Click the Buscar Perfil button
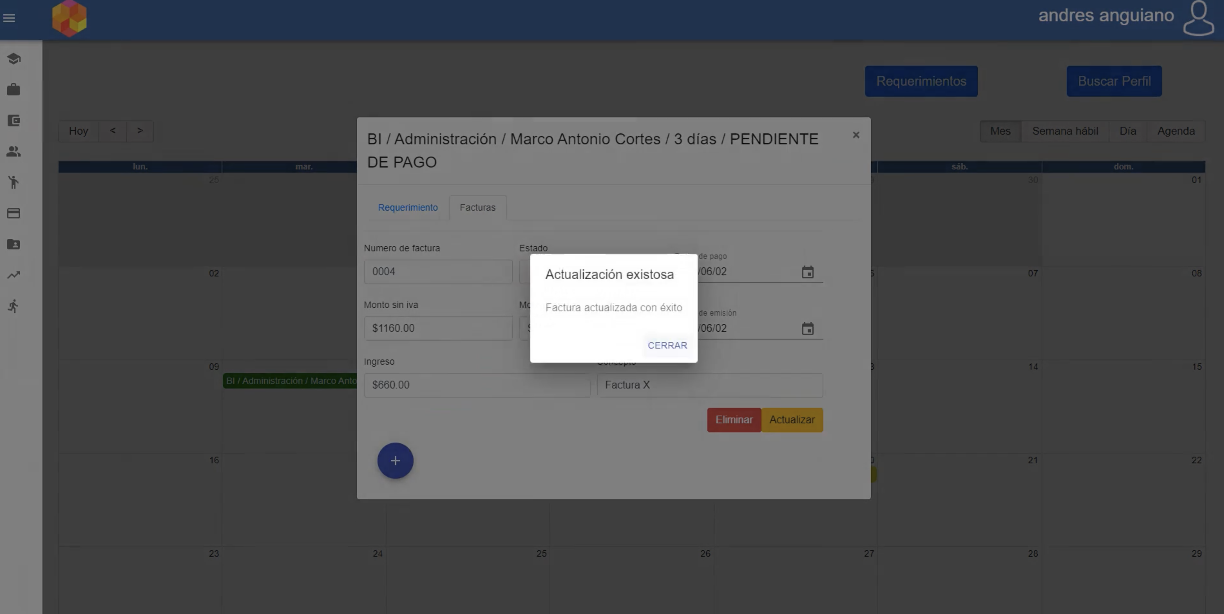1224x614 pixels. tap(1114, 81)
